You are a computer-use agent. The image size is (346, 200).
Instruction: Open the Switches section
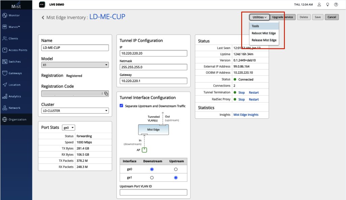tap(15, 62)
